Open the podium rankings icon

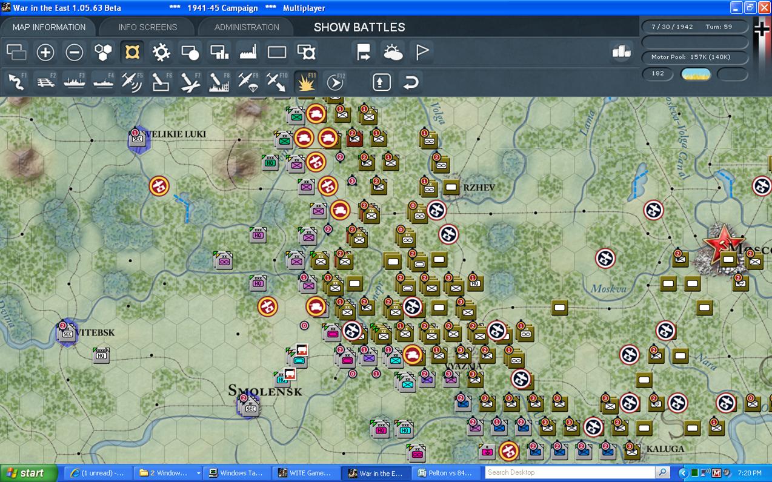(x=621, y=52)
